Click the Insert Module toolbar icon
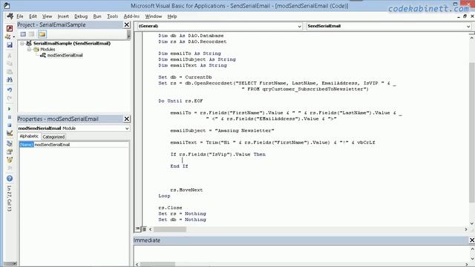 coord(8,36)
